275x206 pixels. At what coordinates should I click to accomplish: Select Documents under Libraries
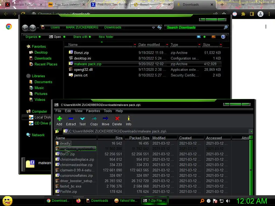pyautogui.click(x=43, y=82)
